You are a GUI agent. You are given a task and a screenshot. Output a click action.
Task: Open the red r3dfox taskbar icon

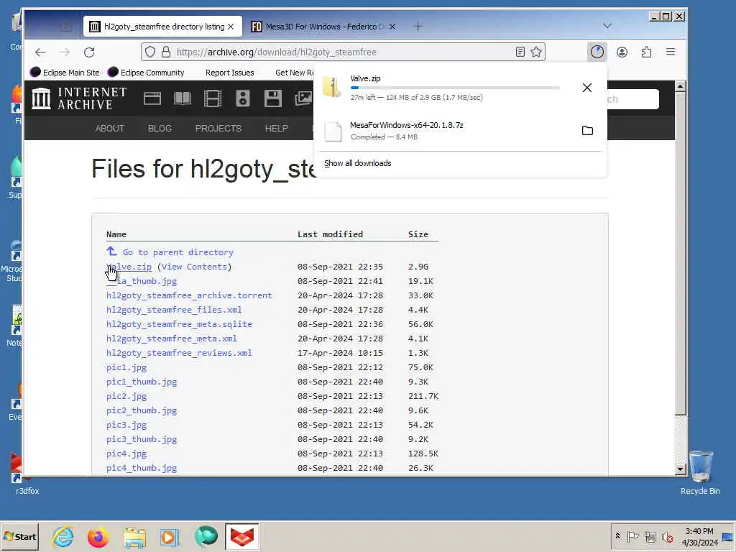pos(241,536)
